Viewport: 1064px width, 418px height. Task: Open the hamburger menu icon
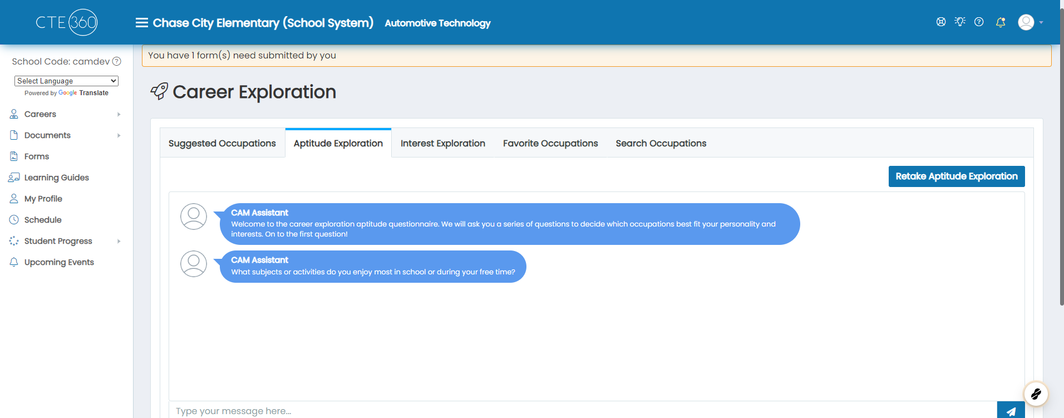142,23
